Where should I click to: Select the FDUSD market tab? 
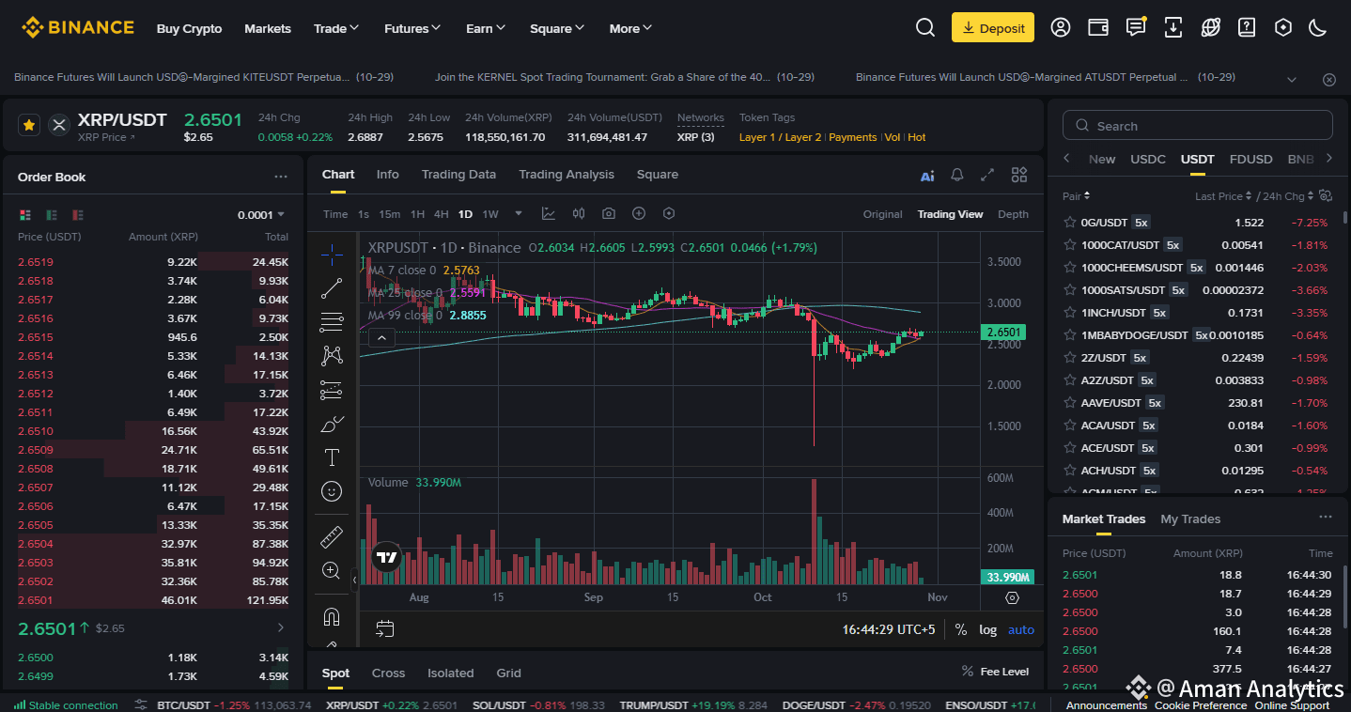click(x=1250, y=159)
